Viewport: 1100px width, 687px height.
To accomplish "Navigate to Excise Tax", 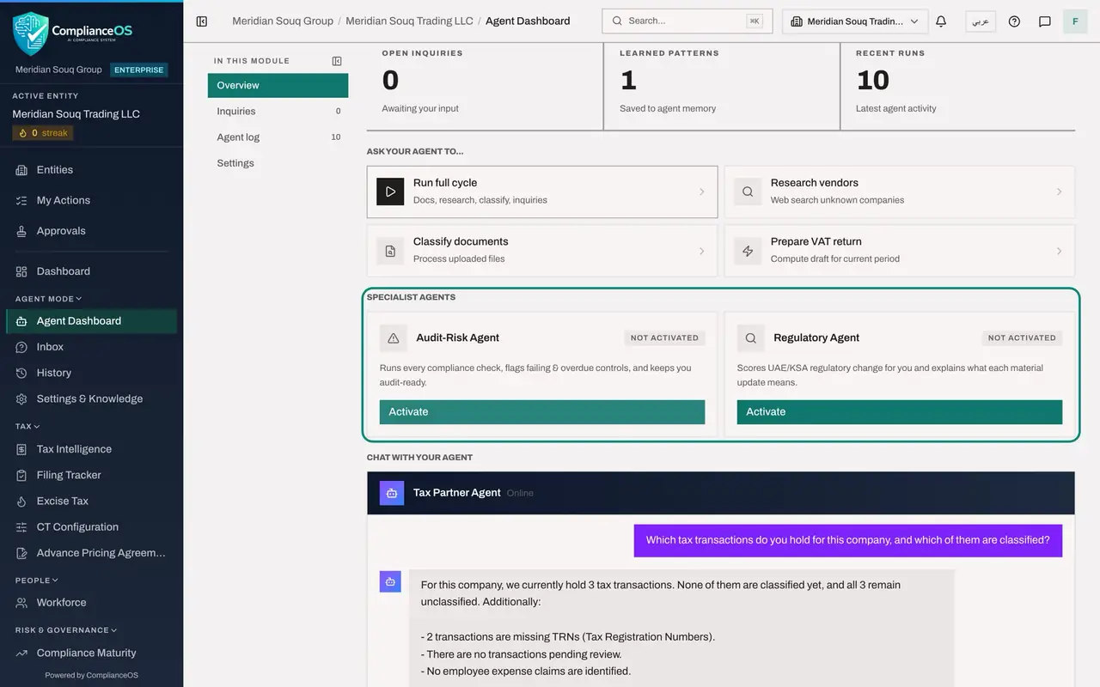I will pyautogui.click(x=91, y=501).
